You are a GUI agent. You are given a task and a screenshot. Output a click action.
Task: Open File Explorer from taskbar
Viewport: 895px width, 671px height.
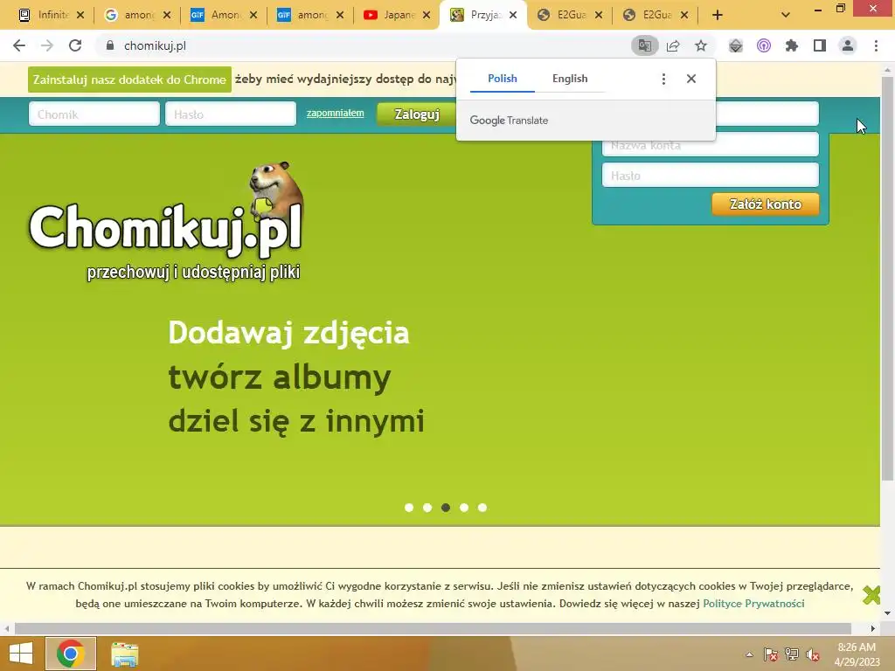[124, 654]
